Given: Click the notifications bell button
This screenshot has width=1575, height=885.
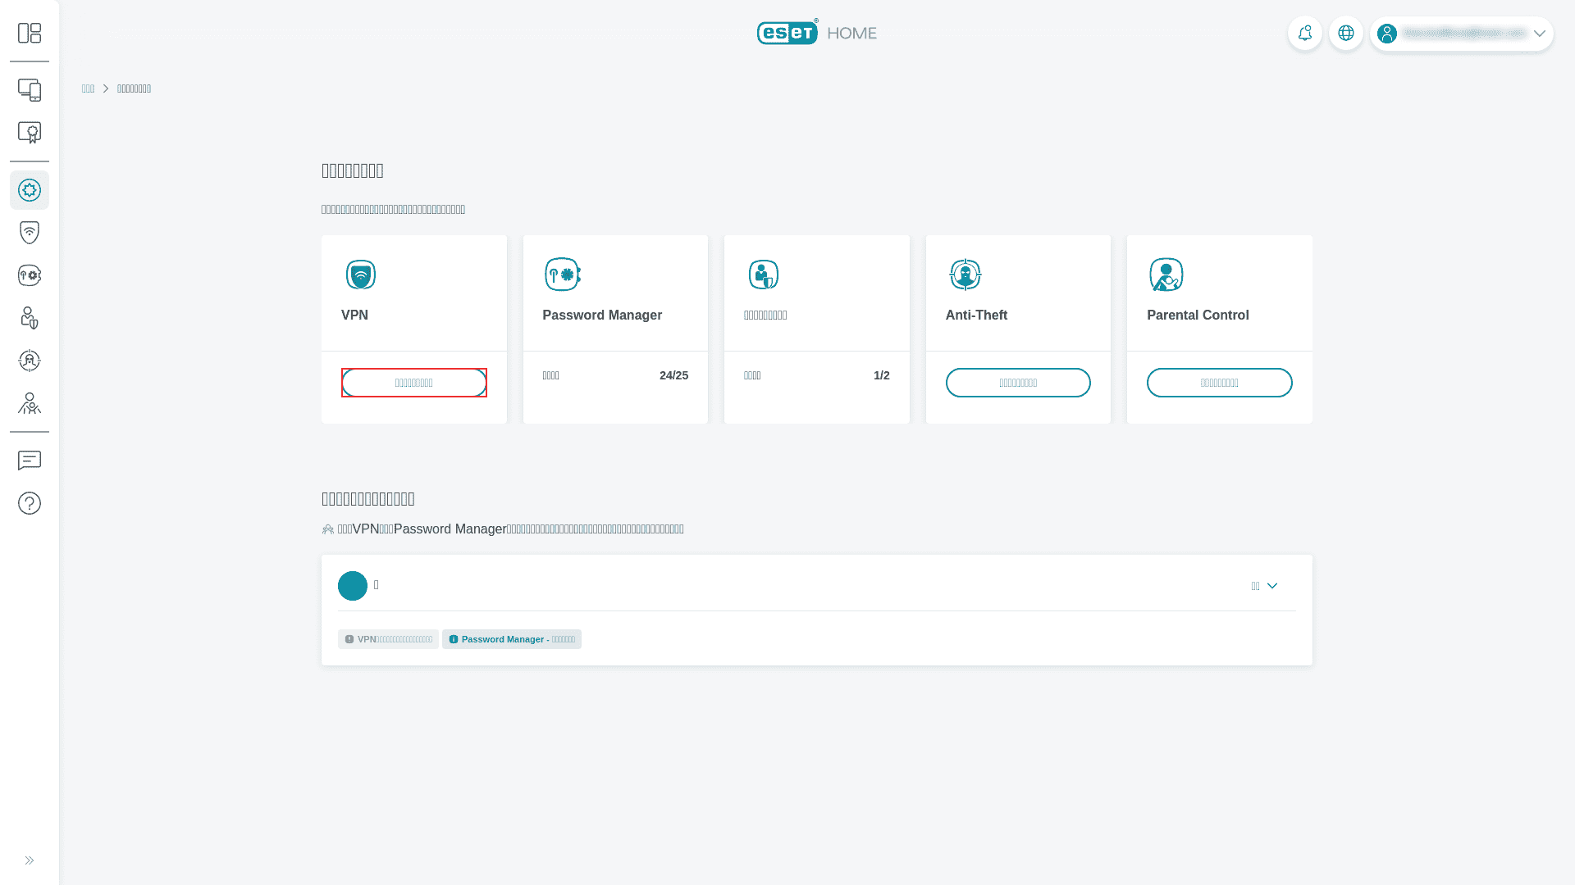Looking at the screenshot, I should (x=1305, y=33).
